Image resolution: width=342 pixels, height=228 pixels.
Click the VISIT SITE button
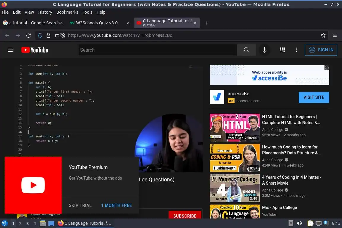click(314, 97)
